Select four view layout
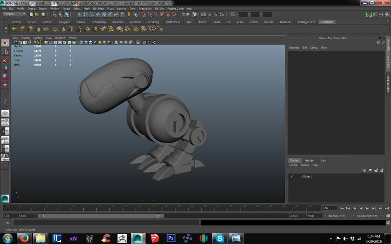The height and width of the screenshot is (244, 391). (x=5, y=122)
